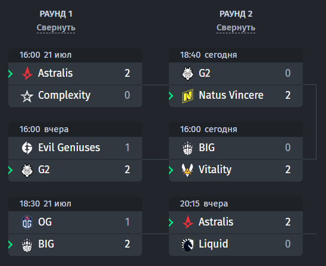Select the 18:40 сегодня match header
The image size is (326, 266).
click(x=236, y=55)
